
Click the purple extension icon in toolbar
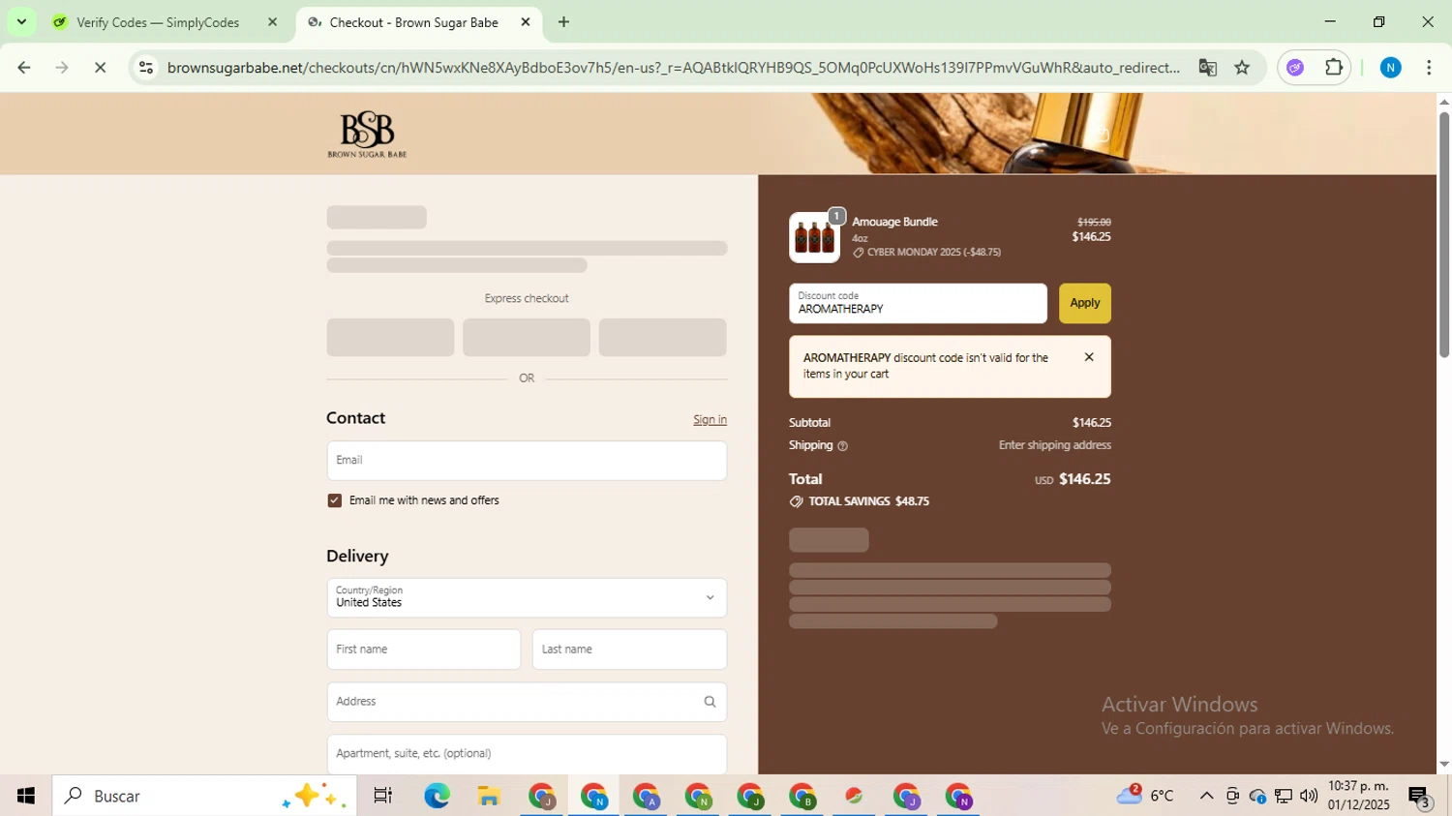click(1295, 68)
